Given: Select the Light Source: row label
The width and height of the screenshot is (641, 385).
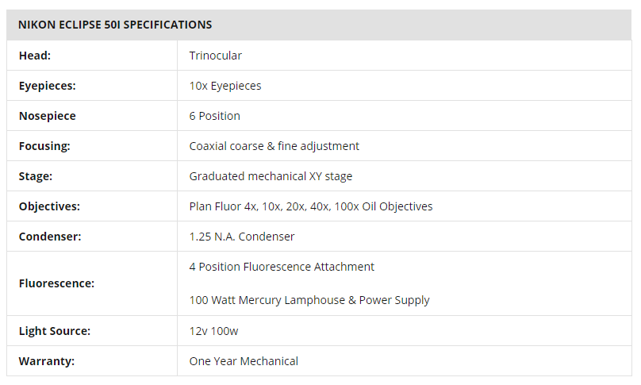Looking at the screenshot, I should coord(55,330).
